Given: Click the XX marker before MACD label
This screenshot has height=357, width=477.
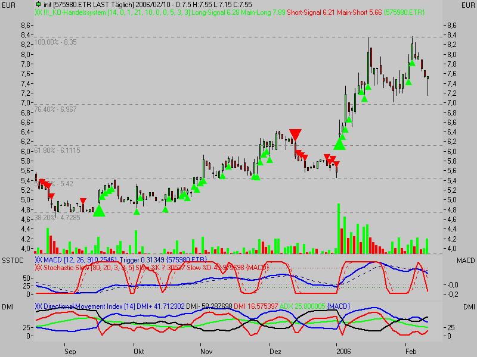Looking at the screenshot, I should point(38,260).
